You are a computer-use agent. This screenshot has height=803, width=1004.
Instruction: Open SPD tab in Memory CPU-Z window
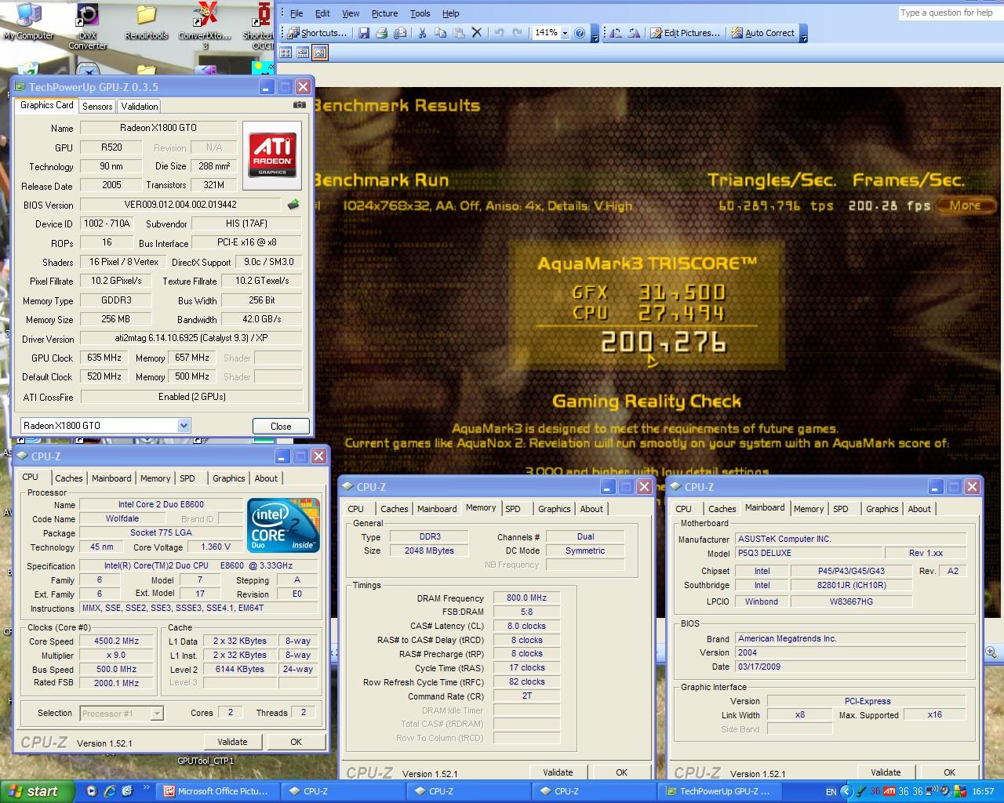513,509
